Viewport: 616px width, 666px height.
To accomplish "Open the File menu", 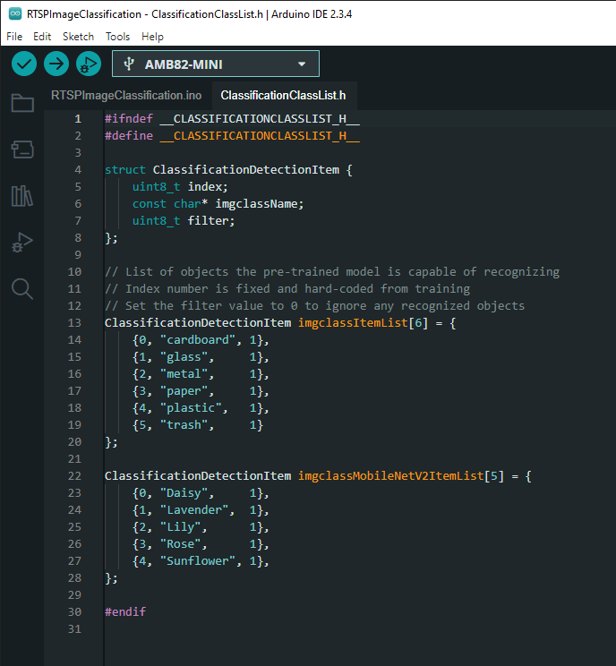I will 14,37.
